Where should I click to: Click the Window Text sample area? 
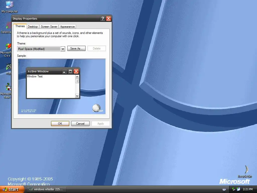pos(51,86)
